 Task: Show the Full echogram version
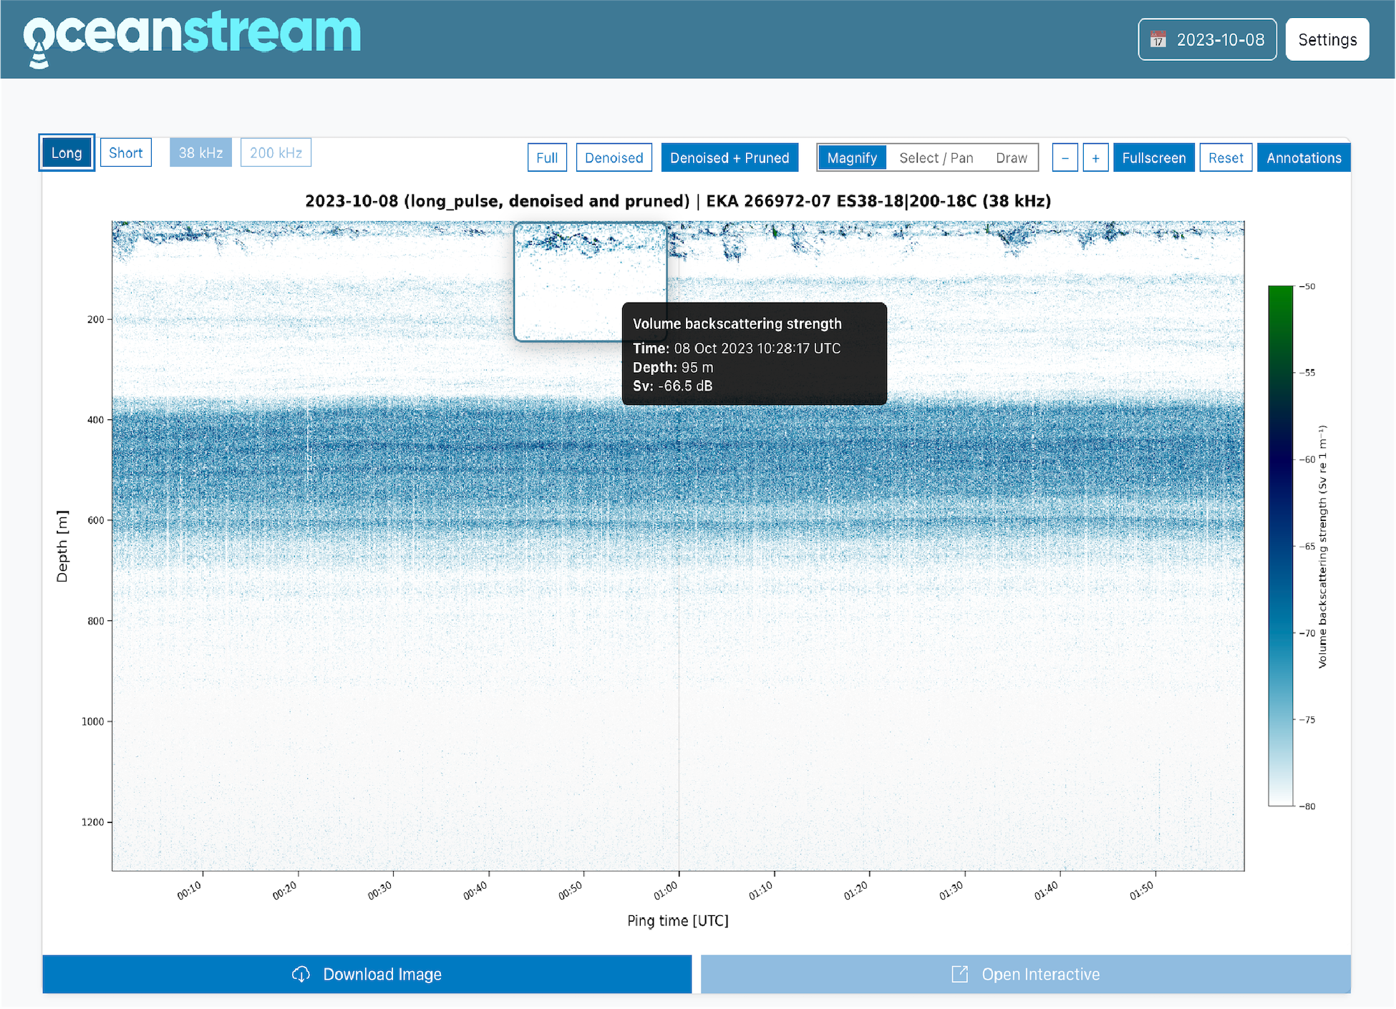(547, 157)
